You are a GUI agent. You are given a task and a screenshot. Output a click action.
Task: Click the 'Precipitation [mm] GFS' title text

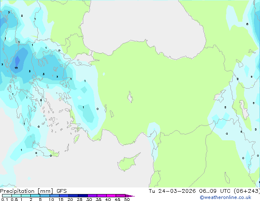click(33, 191)
